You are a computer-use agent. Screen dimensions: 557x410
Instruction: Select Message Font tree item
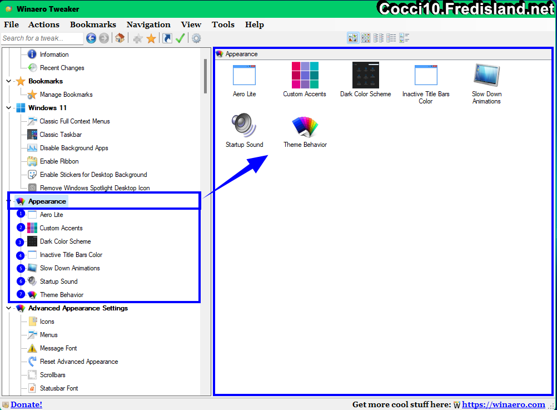58,348
